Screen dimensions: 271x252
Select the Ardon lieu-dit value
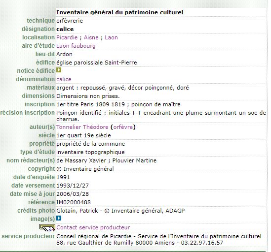click(x=64, y=54)
